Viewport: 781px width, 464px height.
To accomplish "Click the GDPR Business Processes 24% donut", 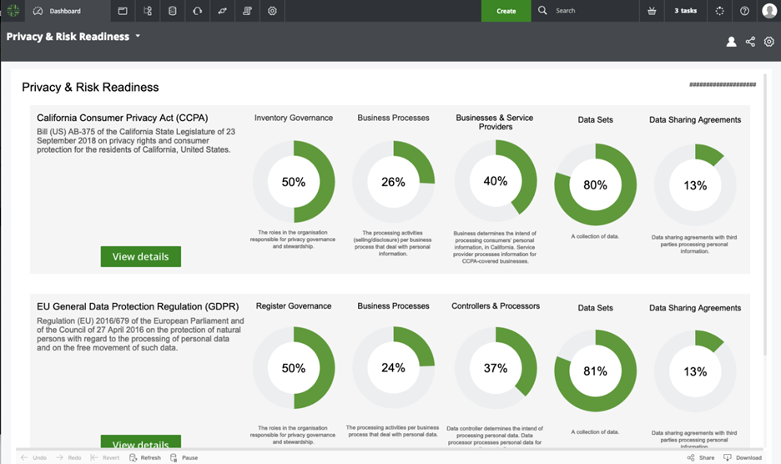I will click(393, 367).
